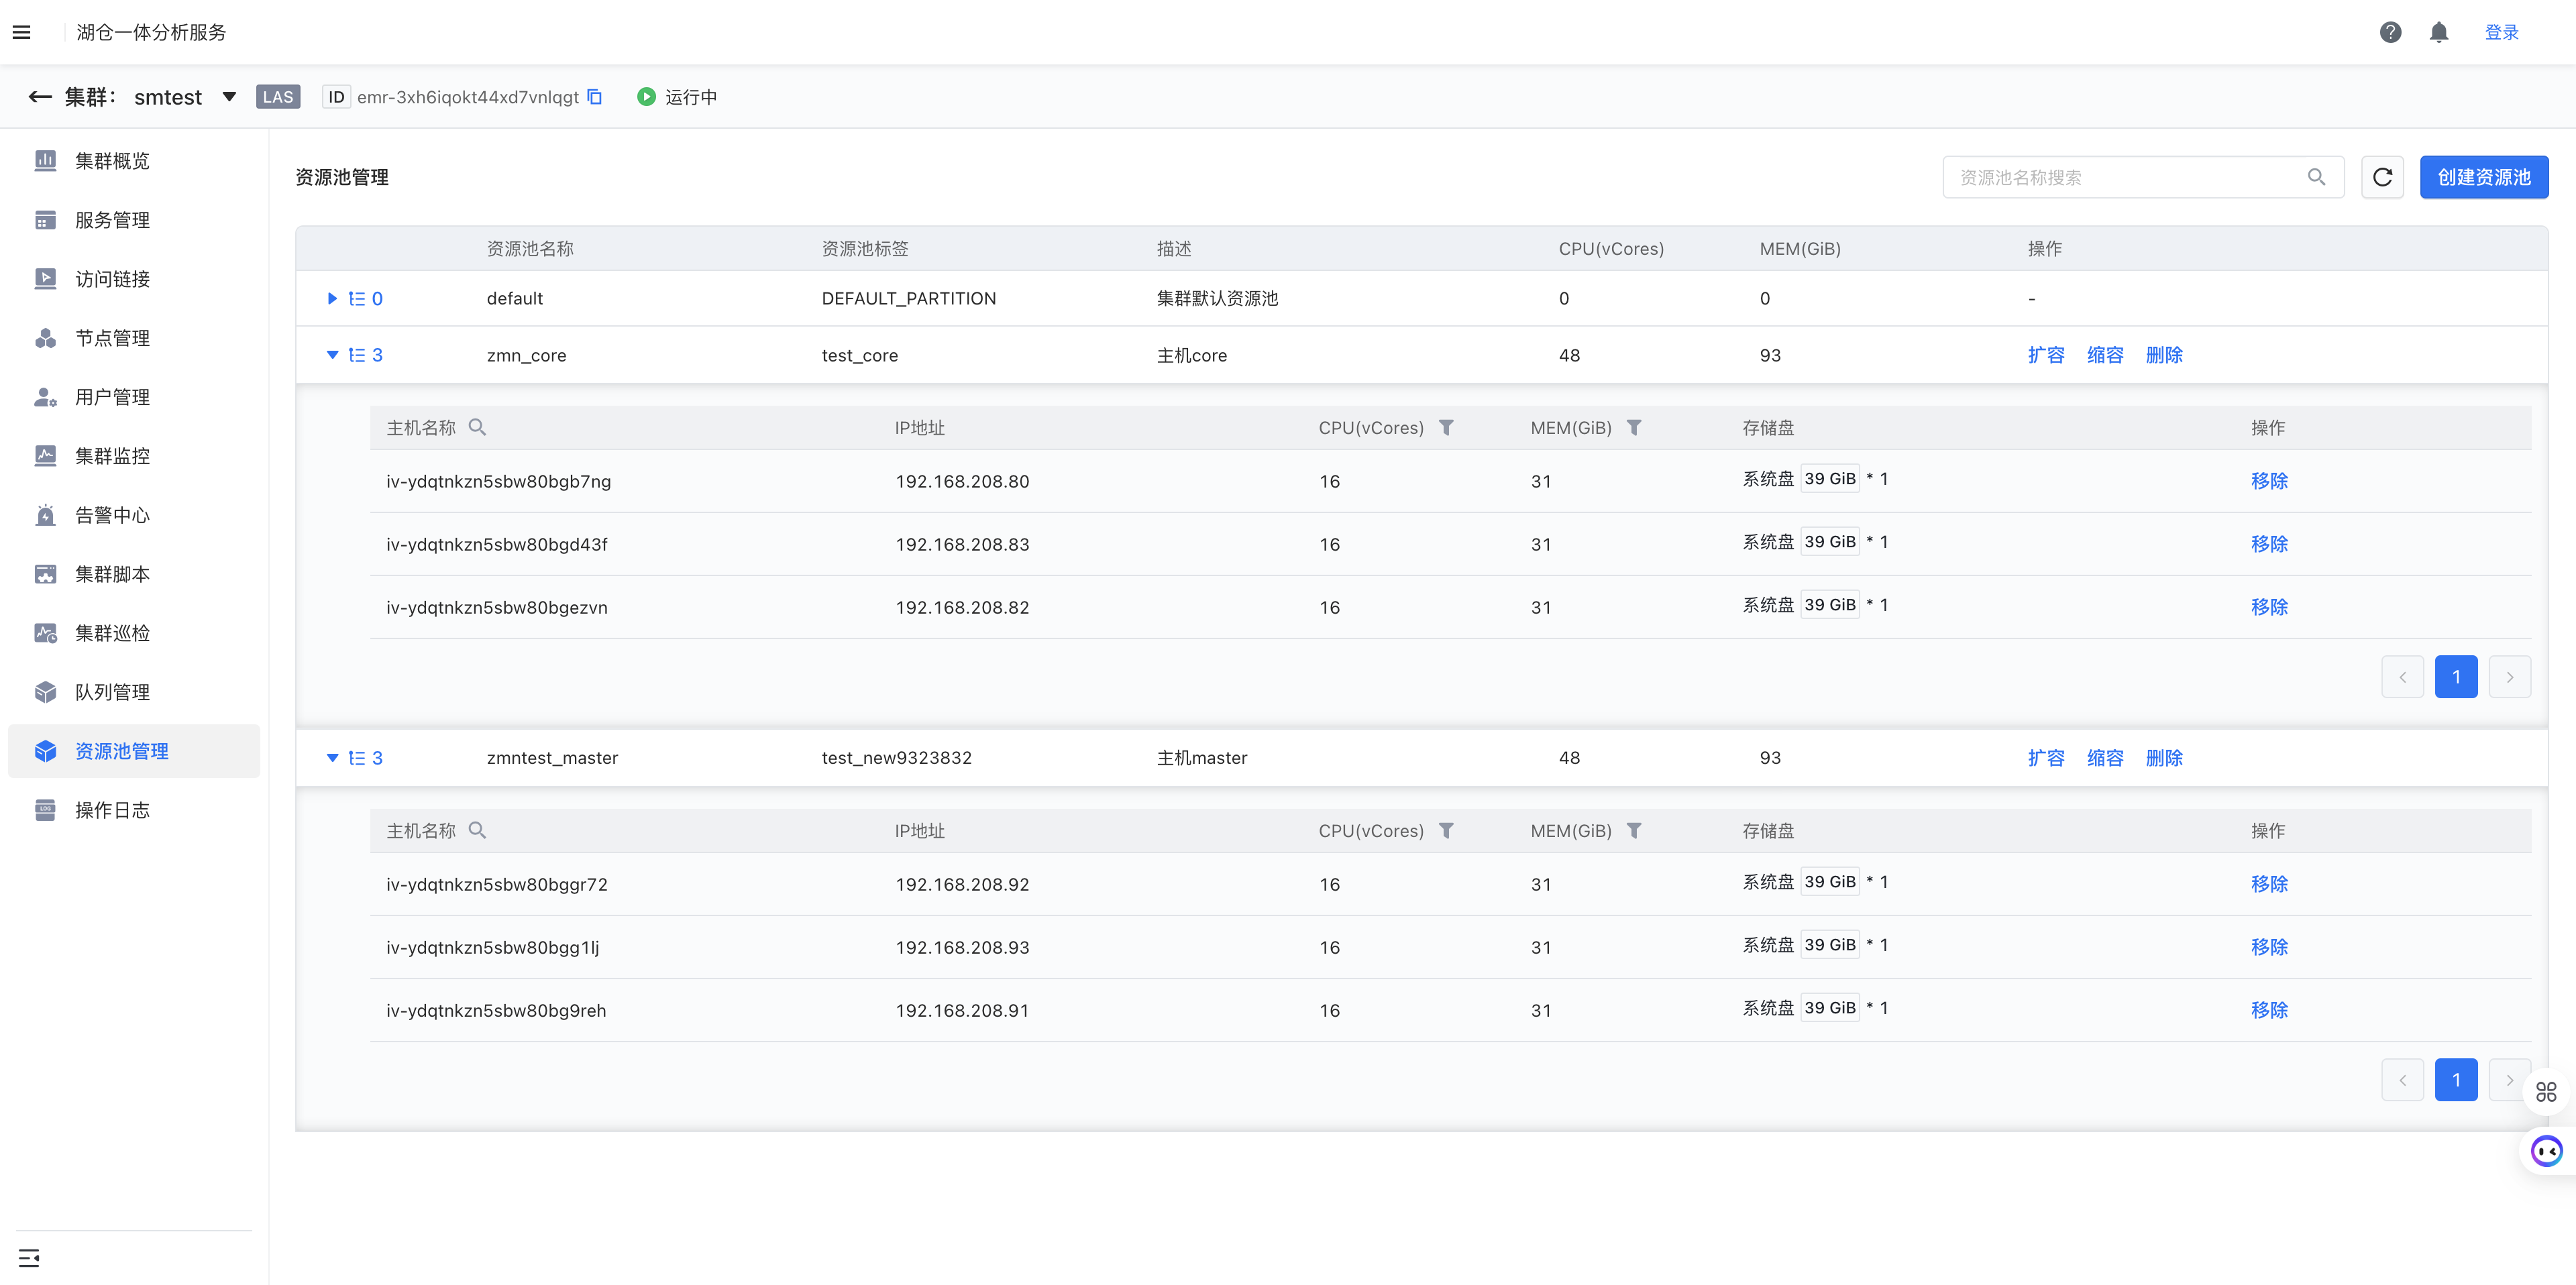Click the 登录 login link
This screenshot has height=1285, width=2576.
coord(2501,32)
